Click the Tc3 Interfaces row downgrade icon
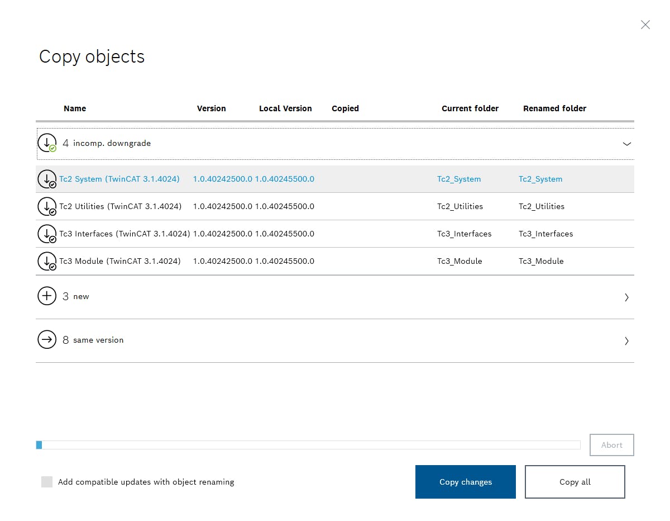The width and height of the screenshot is (670, 521). [x=47, y=234]
